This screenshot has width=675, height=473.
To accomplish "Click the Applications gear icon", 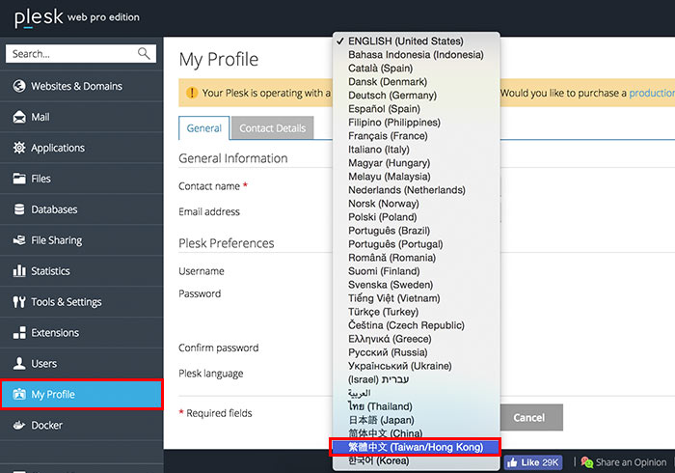I will 19,148.
